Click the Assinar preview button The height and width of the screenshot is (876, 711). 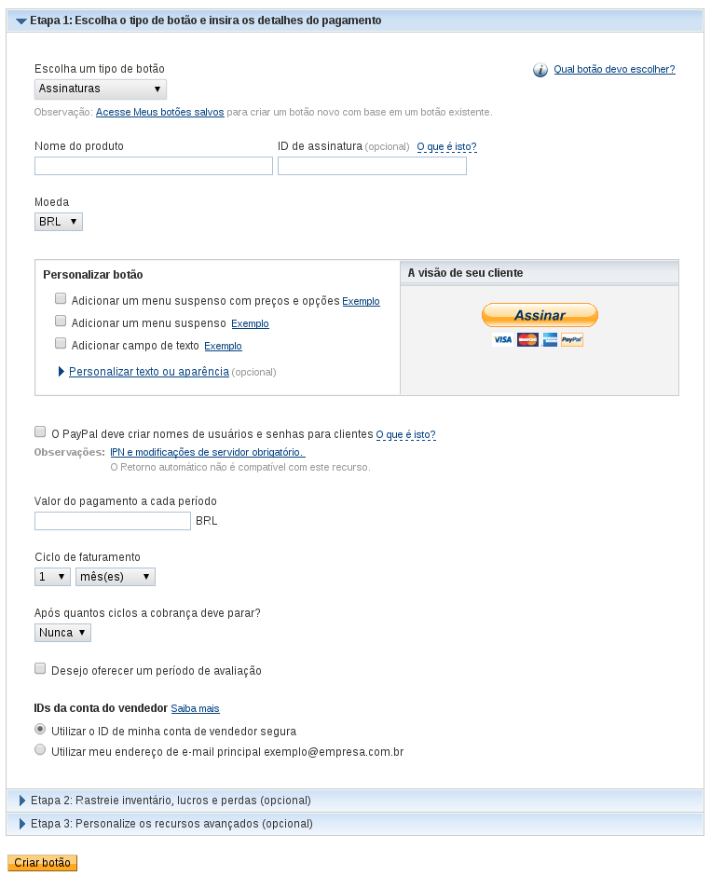click(x=540, y=315)
